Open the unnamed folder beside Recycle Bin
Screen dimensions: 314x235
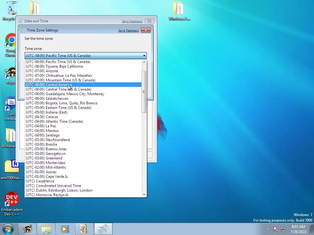pyautogui.click(x=35, y=8)
